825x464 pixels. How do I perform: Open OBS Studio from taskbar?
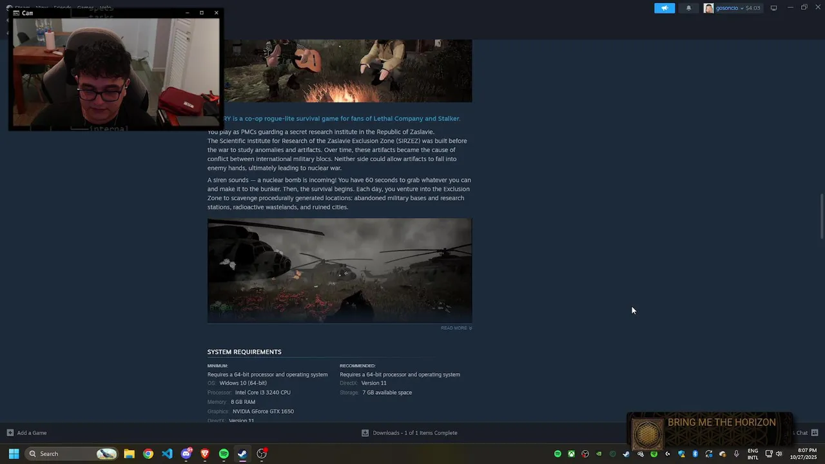coord(262,454)
